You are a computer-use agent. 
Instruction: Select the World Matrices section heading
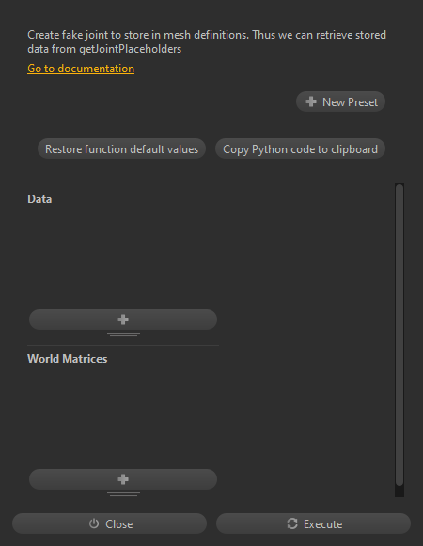click(68, 359)
